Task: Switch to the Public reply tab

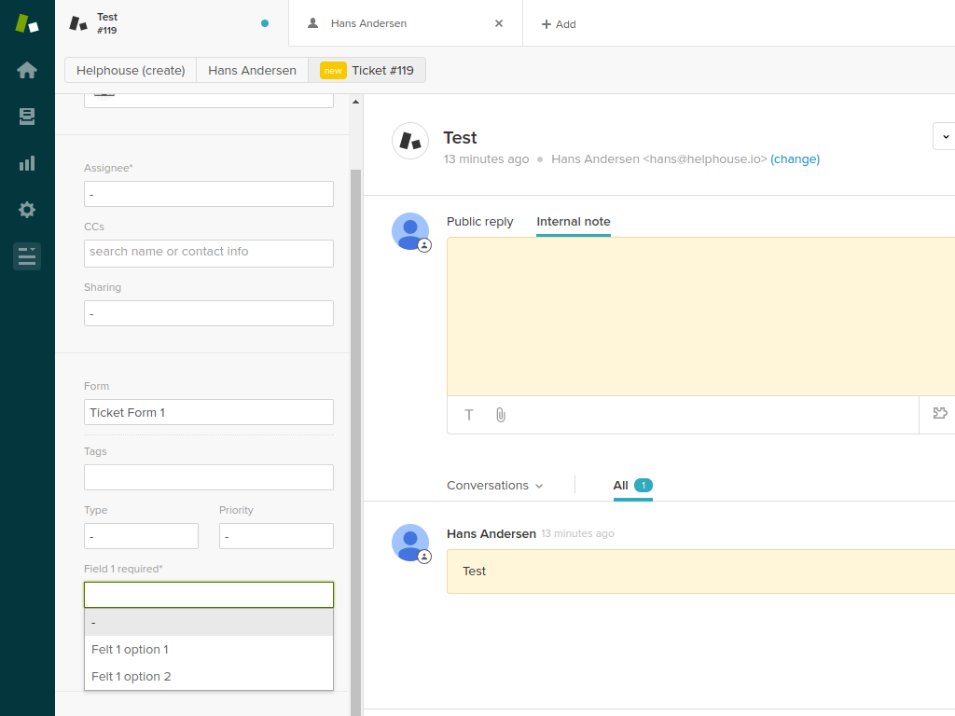Action: coord(479,222)
